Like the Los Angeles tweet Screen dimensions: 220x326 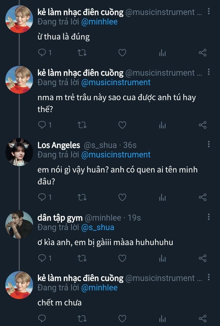coord(122,197)
